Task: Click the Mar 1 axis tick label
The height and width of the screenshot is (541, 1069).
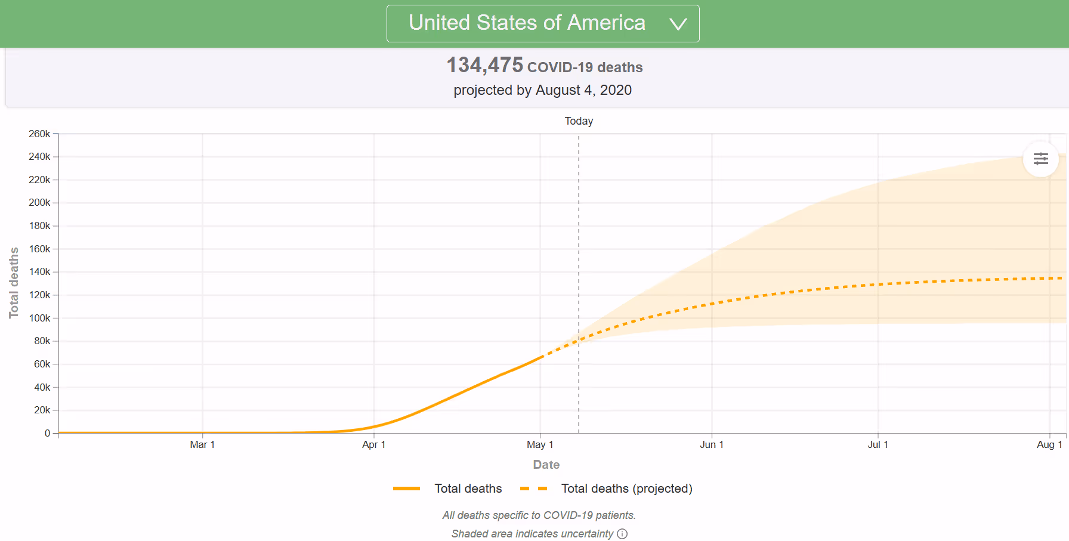Action: (x=202, y=444)
